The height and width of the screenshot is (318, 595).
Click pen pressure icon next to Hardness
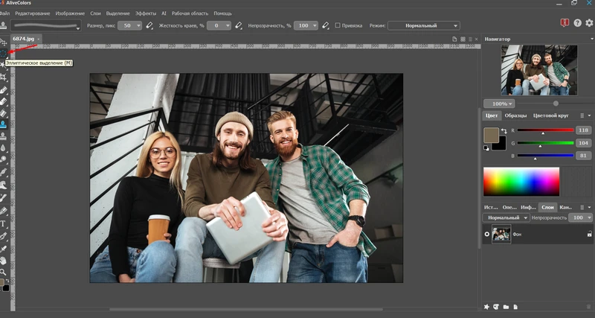pos(238,25)
